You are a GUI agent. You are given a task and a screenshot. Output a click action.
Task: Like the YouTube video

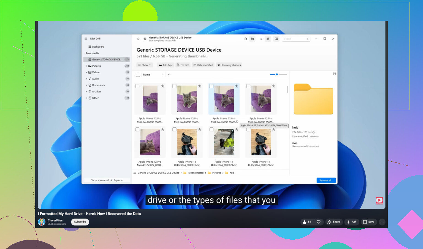[x=307, y=222]
